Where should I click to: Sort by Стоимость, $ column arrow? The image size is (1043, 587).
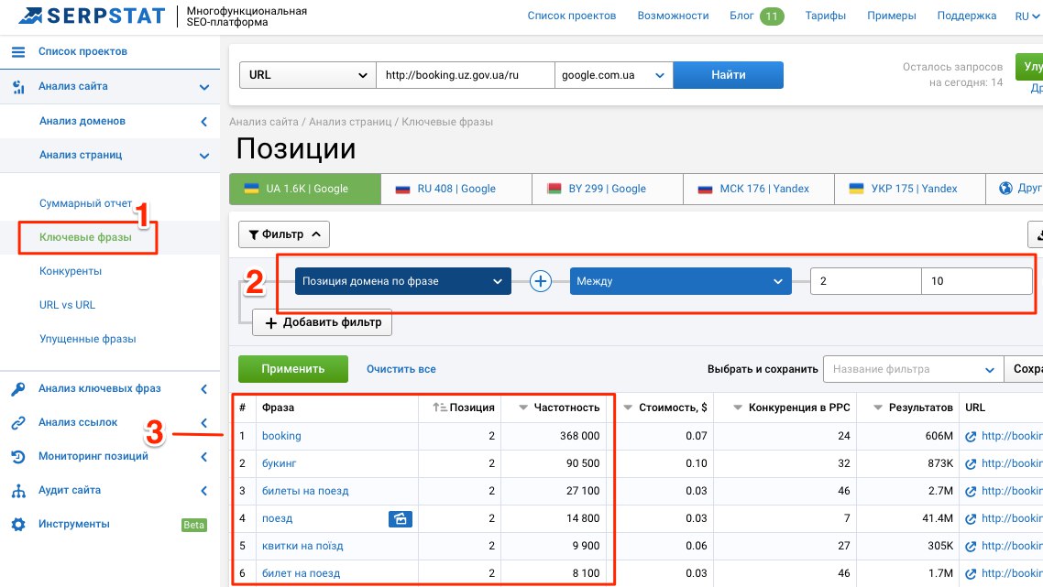627,408
